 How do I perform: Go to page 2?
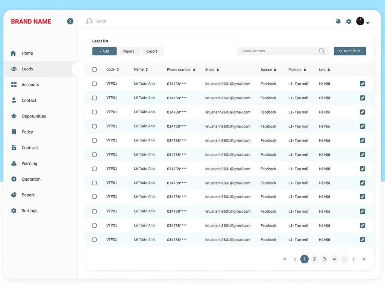tap(314, 259)
